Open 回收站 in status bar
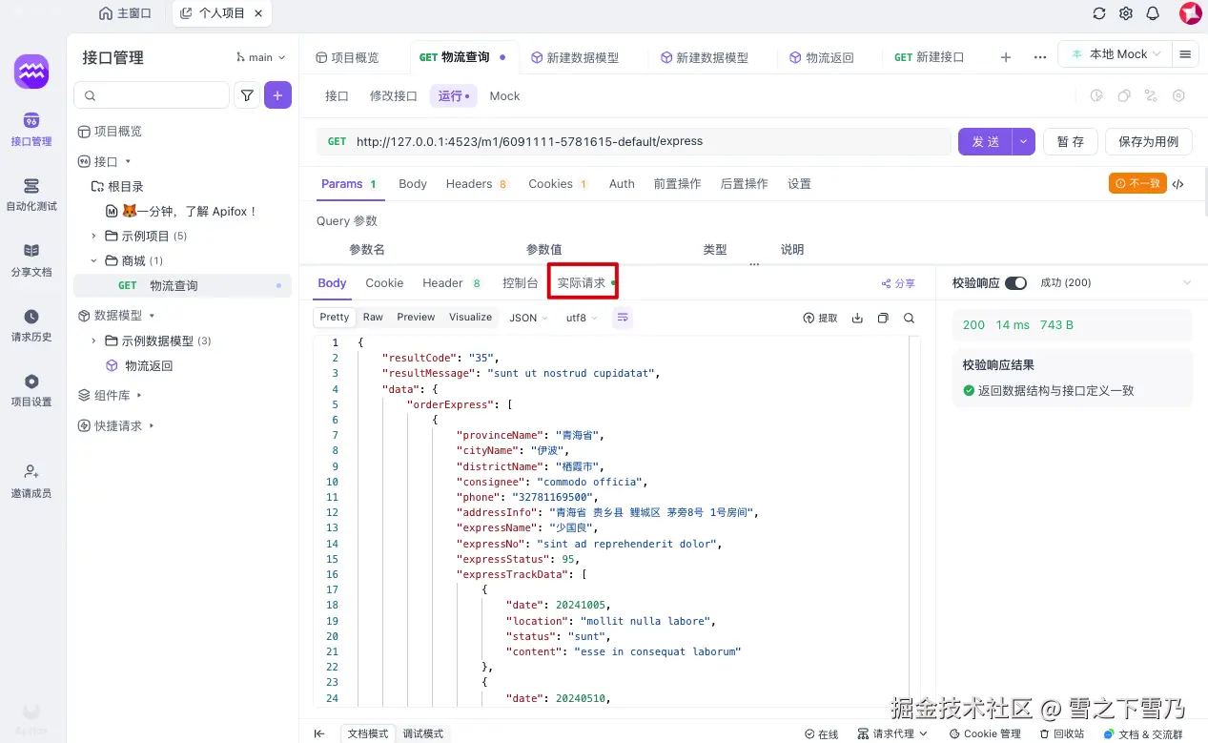Viewport: 1208px width, 743px height. coord(1062,733)
